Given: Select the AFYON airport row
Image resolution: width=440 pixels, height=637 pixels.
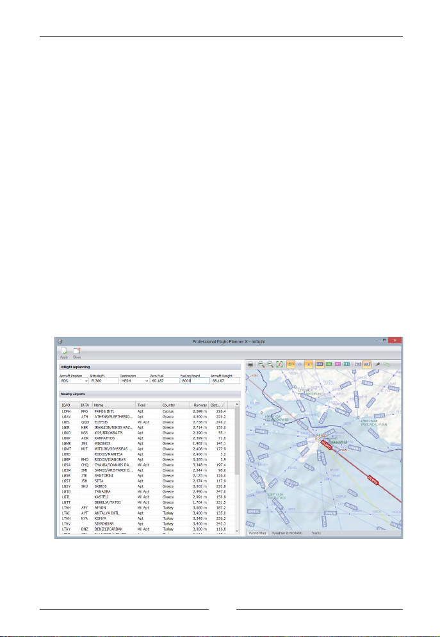Looking at the screenshot, I should 147,507.
